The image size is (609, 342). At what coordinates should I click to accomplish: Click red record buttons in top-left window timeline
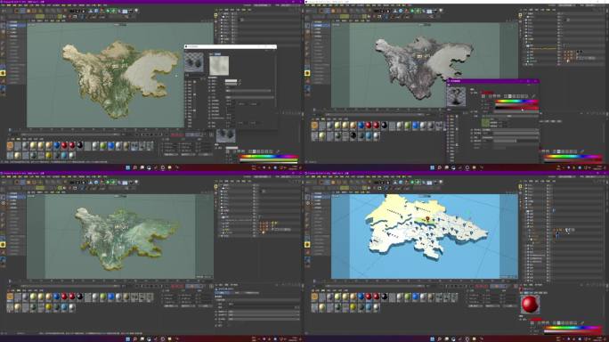[177, 135]
